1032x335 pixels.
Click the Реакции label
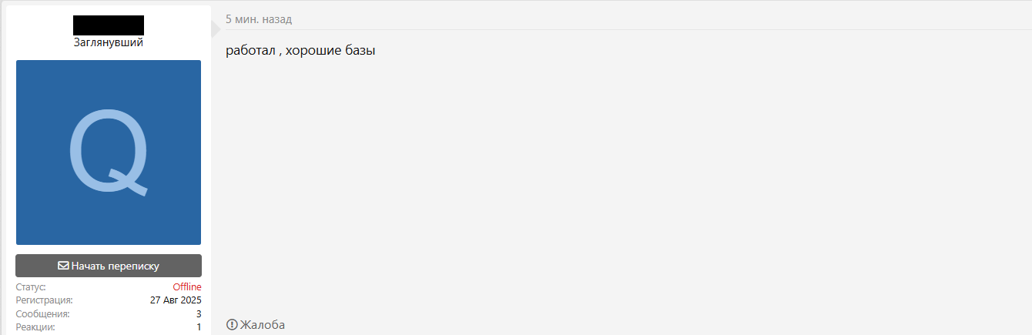point(35,327)
